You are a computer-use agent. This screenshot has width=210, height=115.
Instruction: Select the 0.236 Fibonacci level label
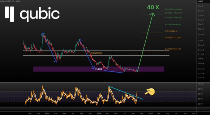point(173,49)
